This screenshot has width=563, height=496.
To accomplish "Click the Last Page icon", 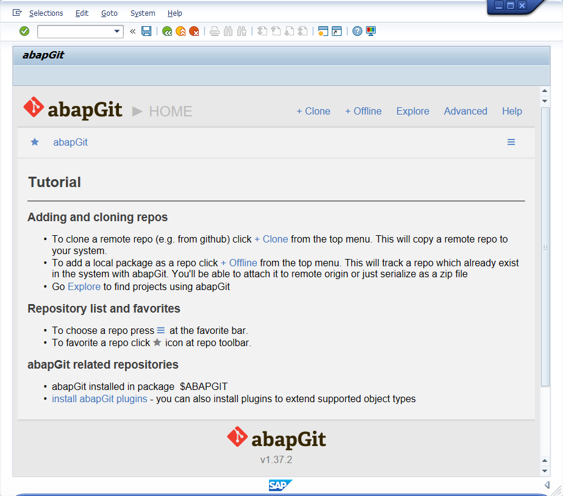I will (x=303, y=31).
